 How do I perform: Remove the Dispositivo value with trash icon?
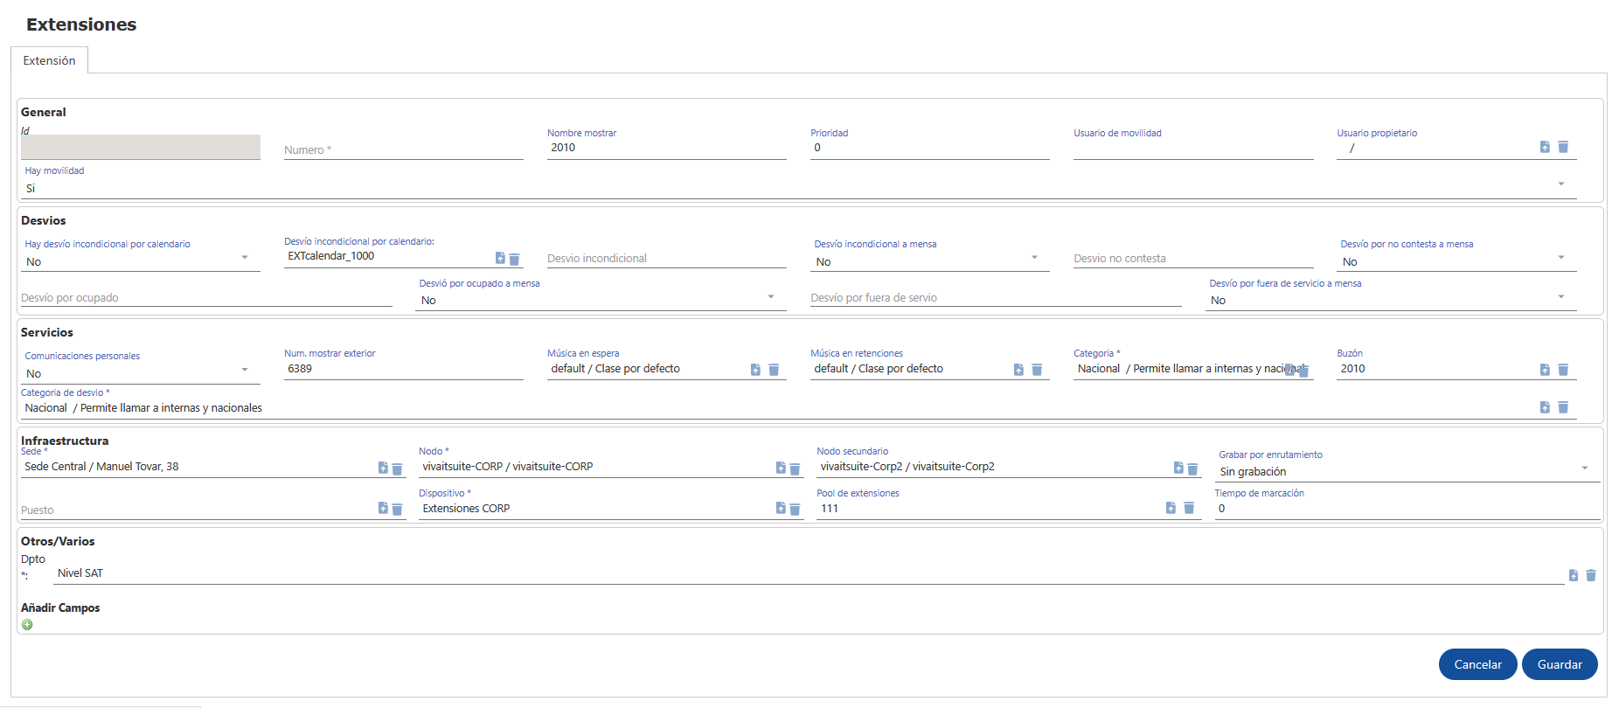pos(795,509)
